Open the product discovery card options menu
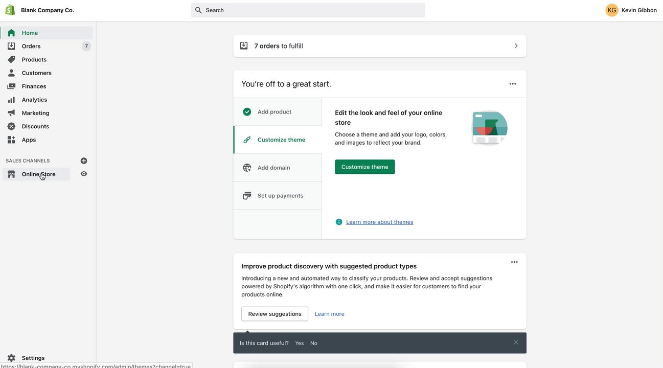The image size is (663, 368). [514, 262]
